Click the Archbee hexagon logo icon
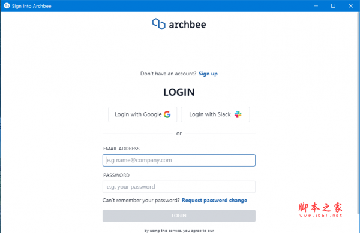 pos(158,24)
